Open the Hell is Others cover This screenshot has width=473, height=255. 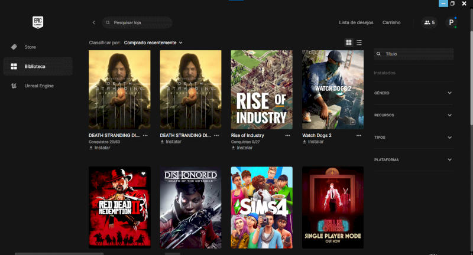click(333, 207)
